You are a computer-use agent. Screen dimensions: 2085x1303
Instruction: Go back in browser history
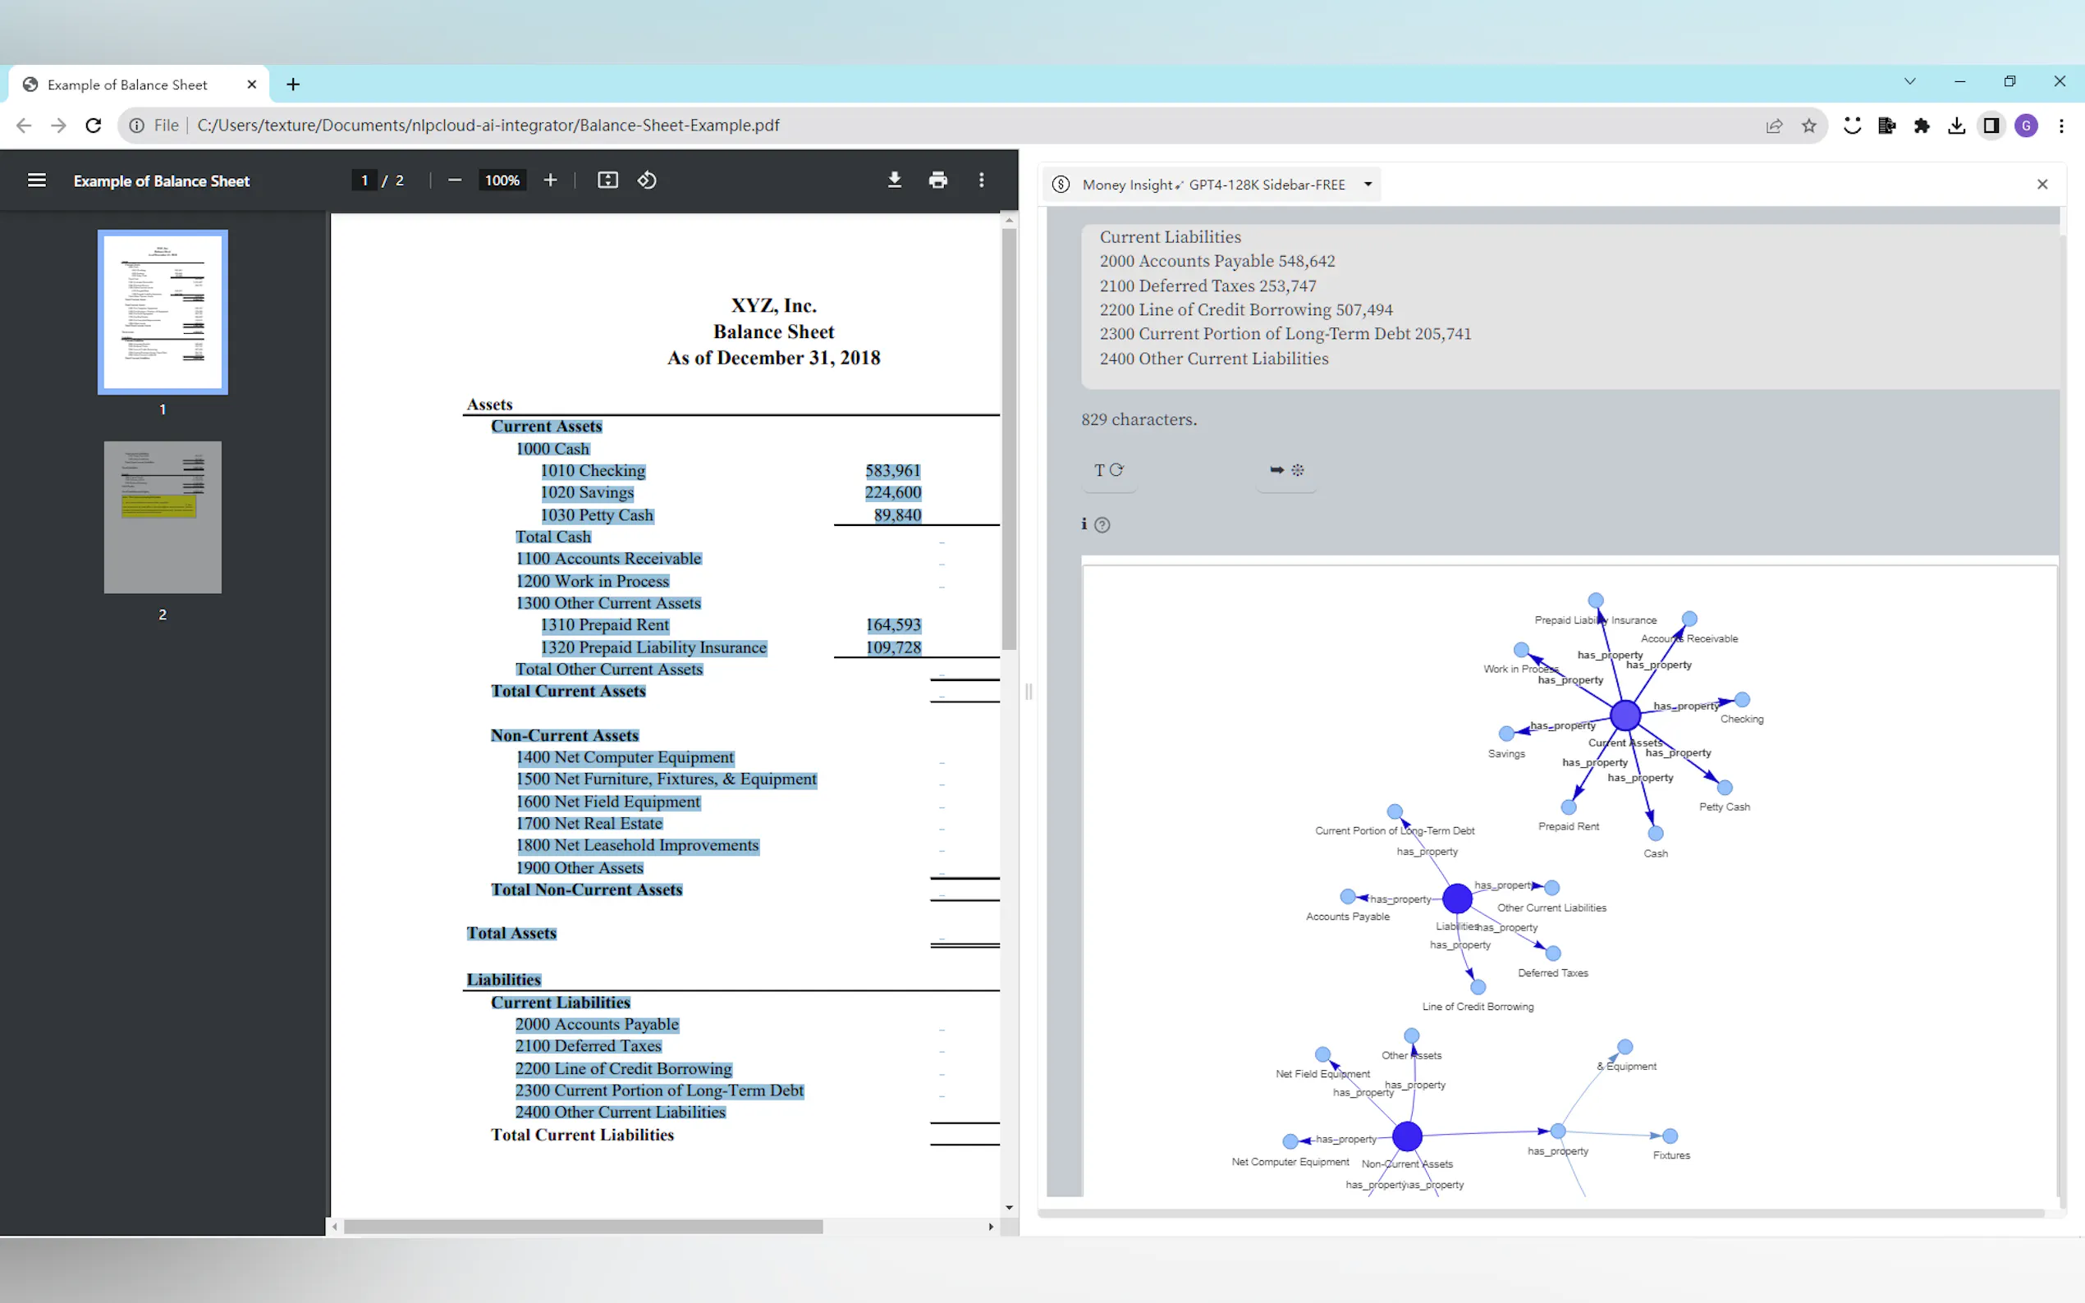click(23, 126)
